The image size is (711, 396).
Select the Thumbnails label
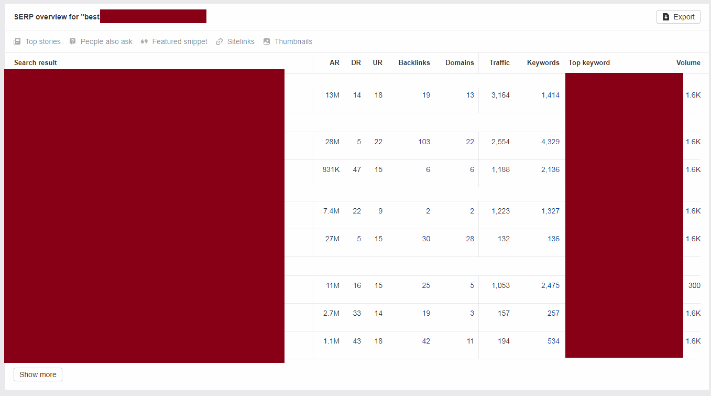[x=293, y=41]
